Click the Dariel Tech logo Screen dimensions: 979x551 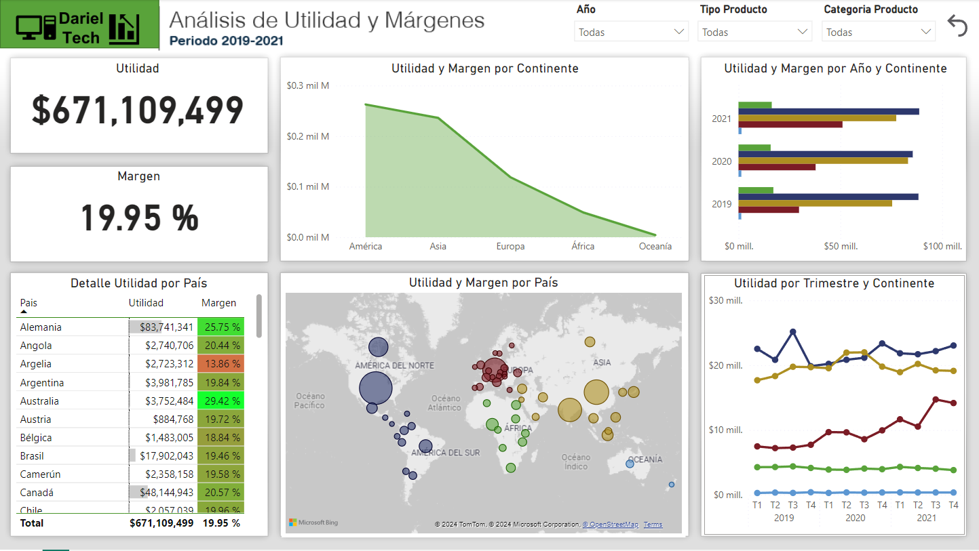tap(79, 25)
